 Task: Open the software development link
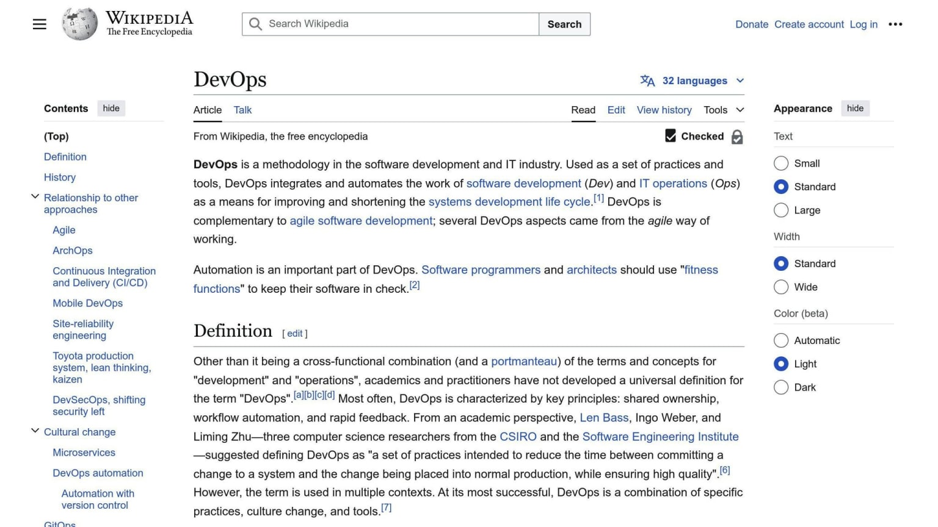pyautogui.click(x=523, y=184)
